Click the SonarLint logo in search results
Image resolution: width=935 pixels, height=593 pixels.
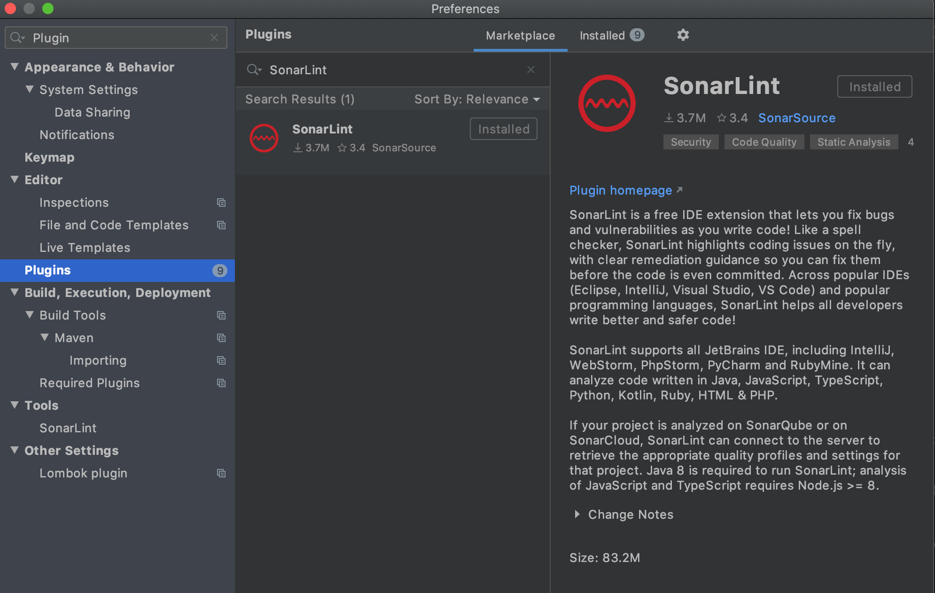pyautogui.click(x=264, y=138)
